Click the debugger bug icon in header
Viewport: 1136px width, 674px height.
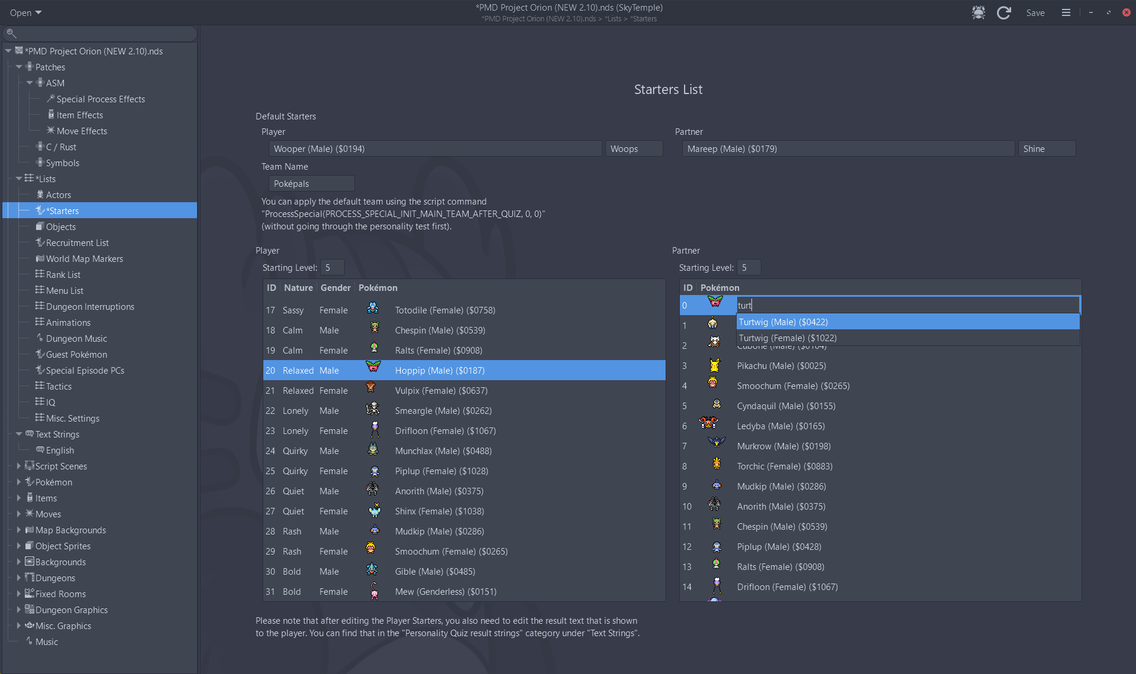(x=978, y=12)
